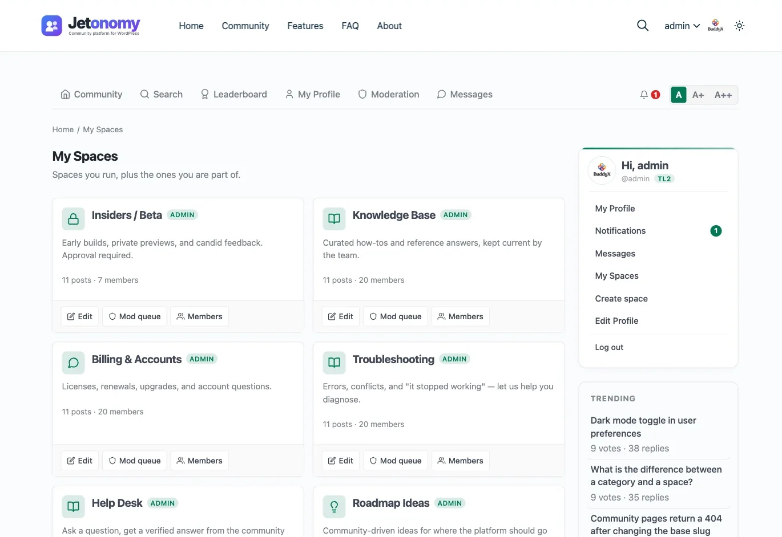The height and width of the screenshot is (537, 782).
Task: Click the Knowledge Base book icon
Action: [334, 219]
